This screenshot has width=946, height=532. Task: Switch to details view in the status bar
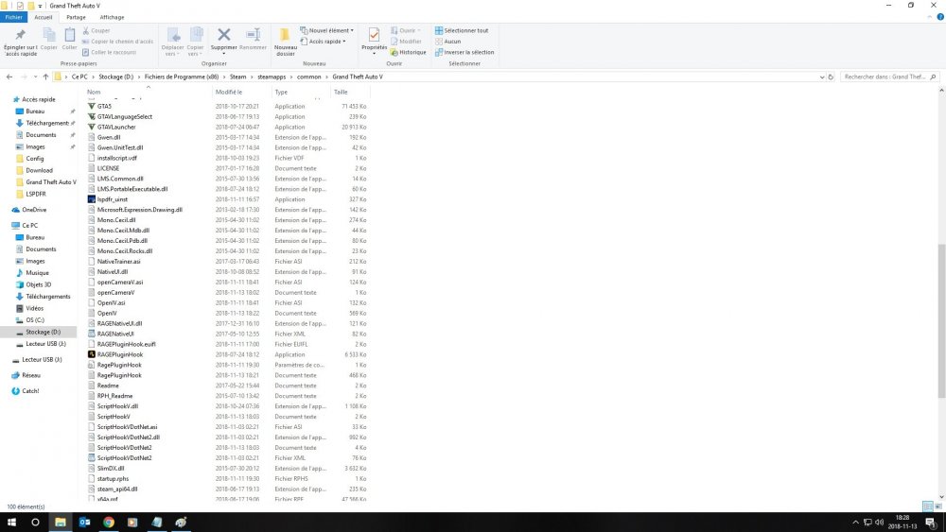[x=928, y=506]
